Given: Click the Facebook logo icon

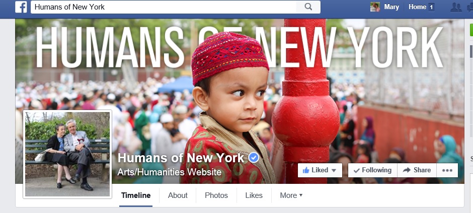Looking at the screenshot, I should (x=21, y=7).
